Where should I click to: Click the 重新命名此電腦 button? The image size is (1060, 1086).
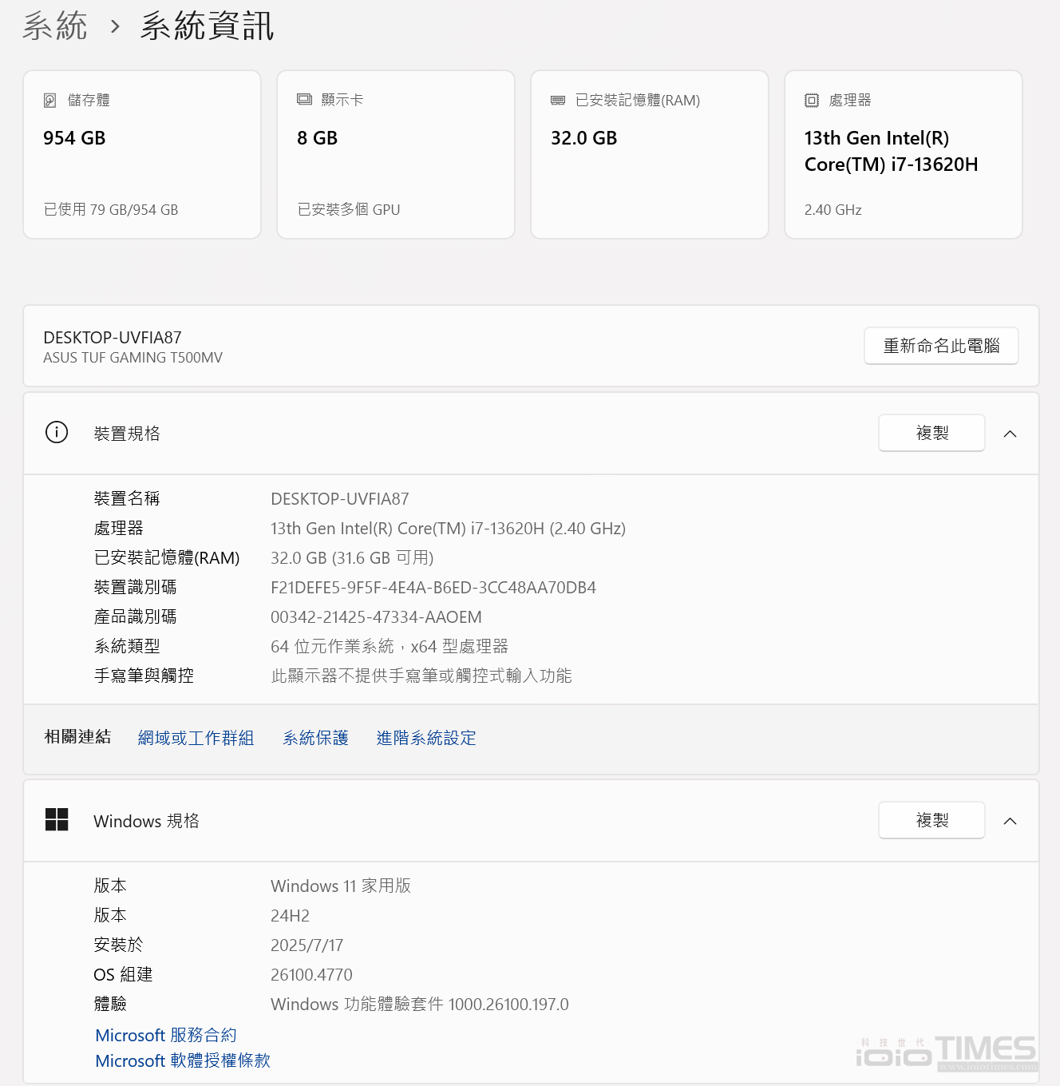coord(941,346)
